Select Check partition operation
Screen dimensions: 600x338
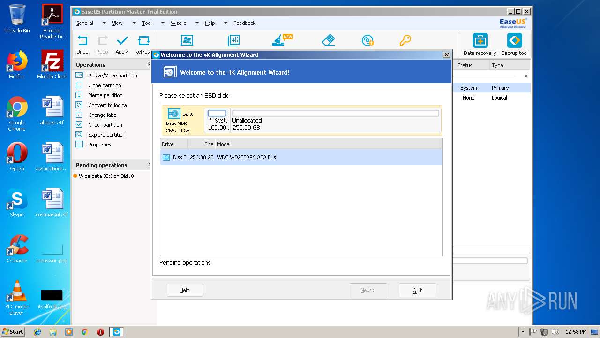pyautogui.click(x=105, y=125)
